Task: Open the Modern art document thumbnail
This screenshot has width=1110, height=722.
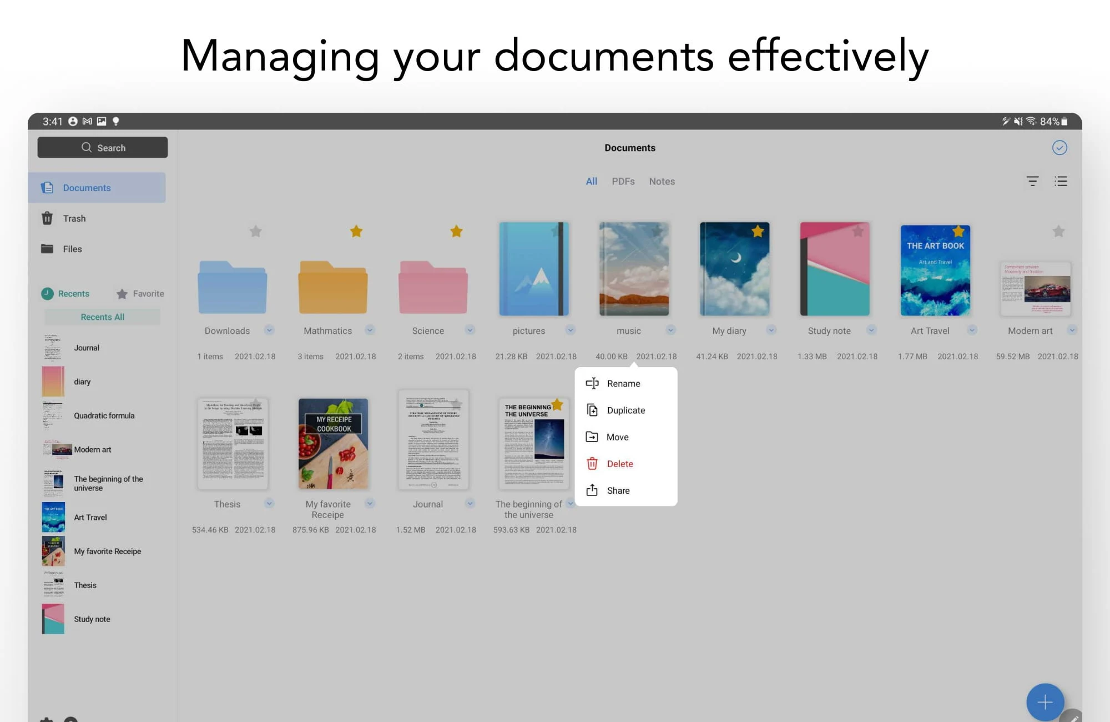Action: (1036, 289)
